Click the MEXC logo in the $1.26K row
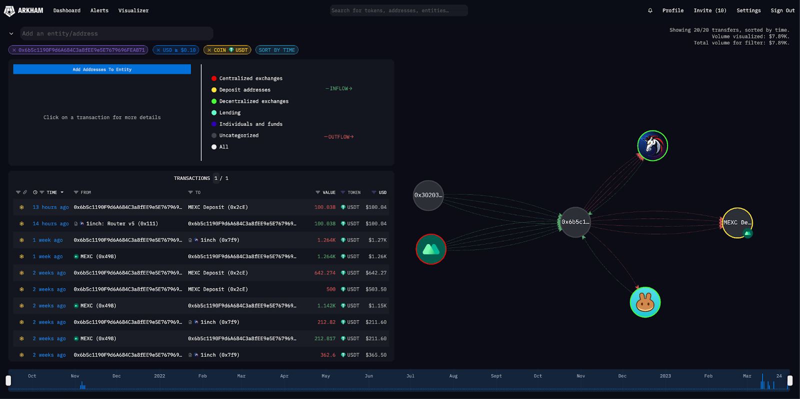Screen dimensions: 800x399 click(x=76, y=256)
